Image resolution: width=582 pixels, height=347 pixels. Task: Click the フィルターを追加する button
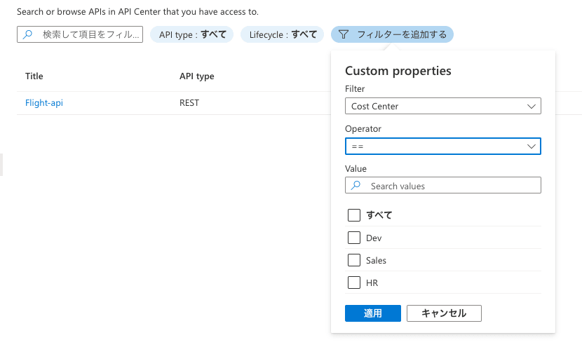tap(392, 34)
